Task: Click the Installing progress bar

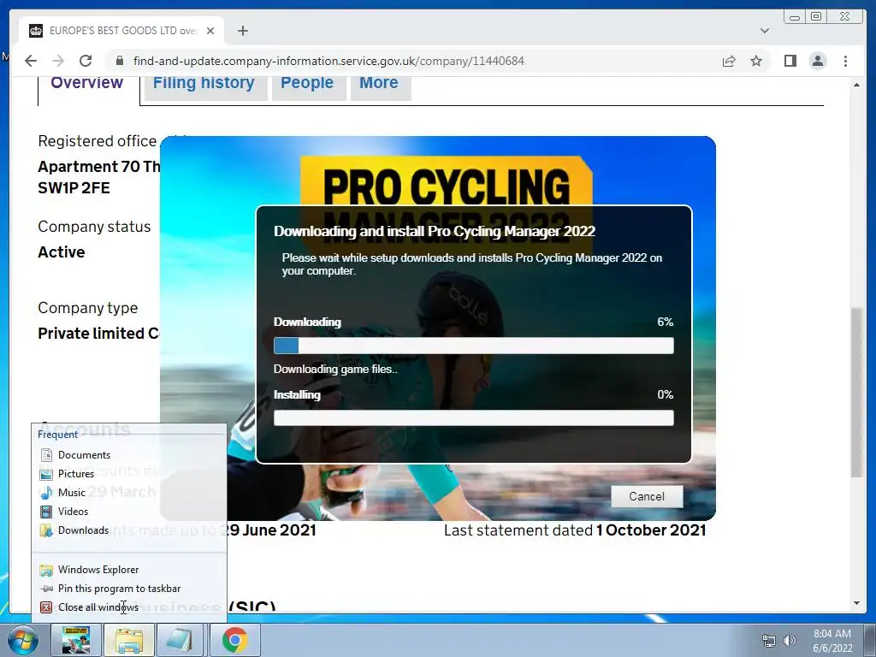Action: pyautogui.click(x=474, y=417)
